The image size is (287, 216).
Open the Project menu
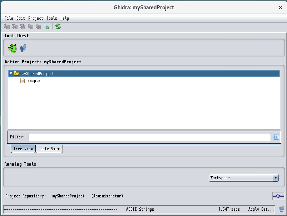point(35,18)
